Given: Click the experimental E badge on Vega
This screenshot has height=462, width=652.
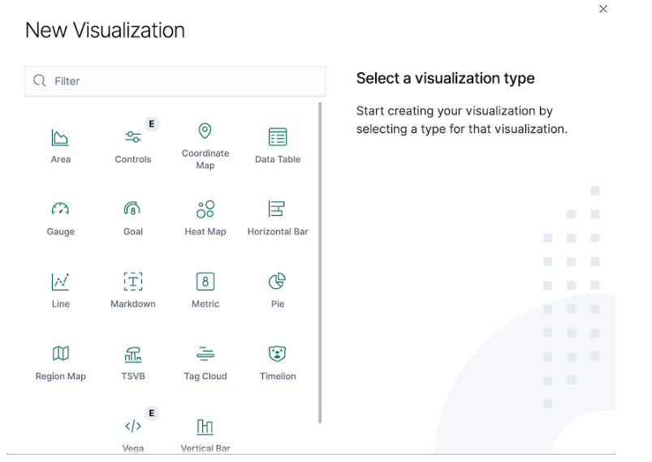Looking at the screenshot, I should 152,413.
